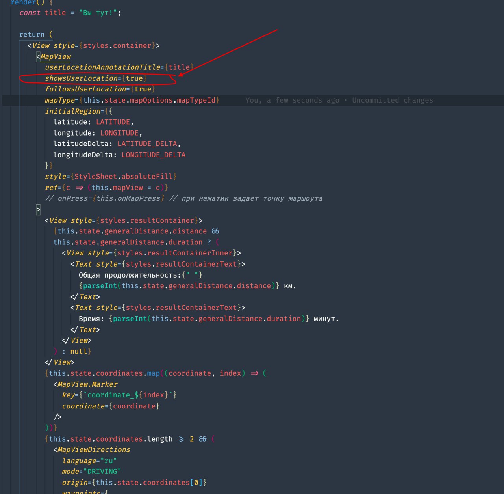Click the text 'Время:'
The image size is (504, 494).
click(91, 319)
